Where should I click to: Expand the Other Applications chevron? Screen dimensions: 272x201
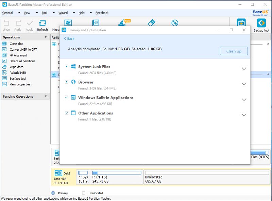[x=244, y=115]
